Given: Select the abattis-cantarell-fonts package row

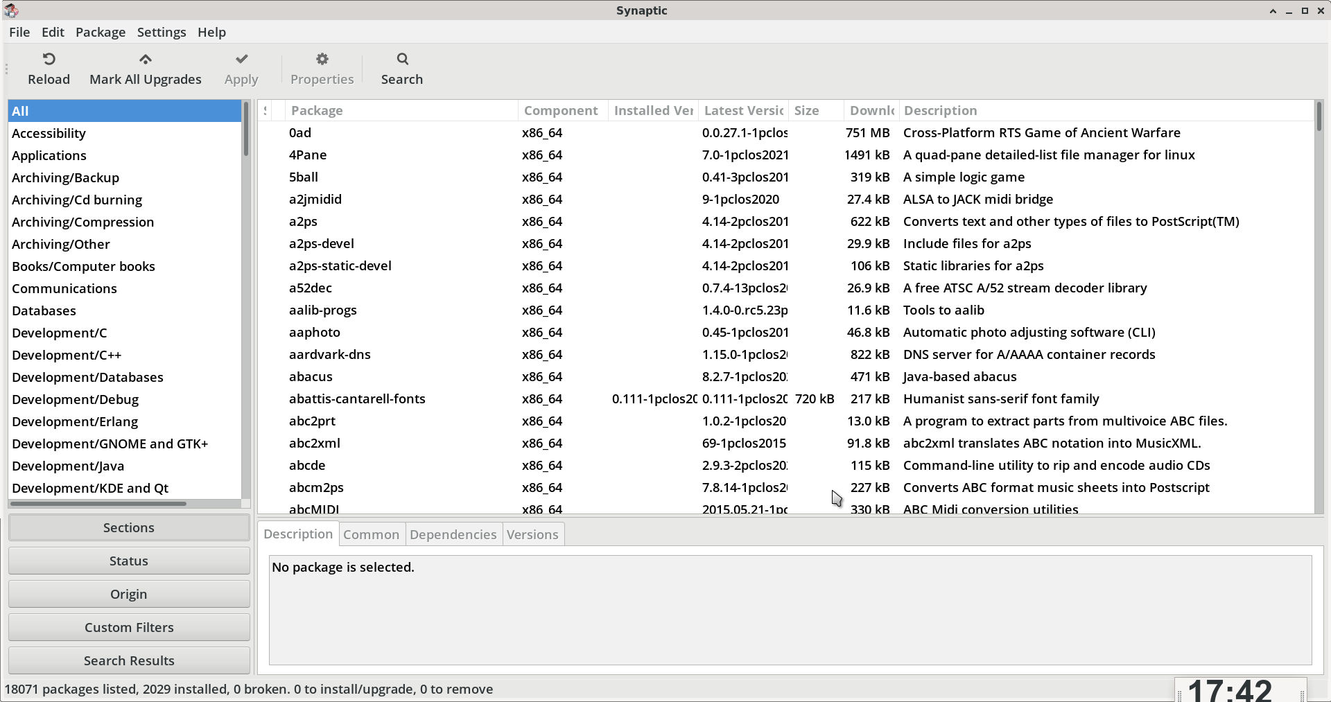Looking at the screenshot, I should [x=357, y=399].
